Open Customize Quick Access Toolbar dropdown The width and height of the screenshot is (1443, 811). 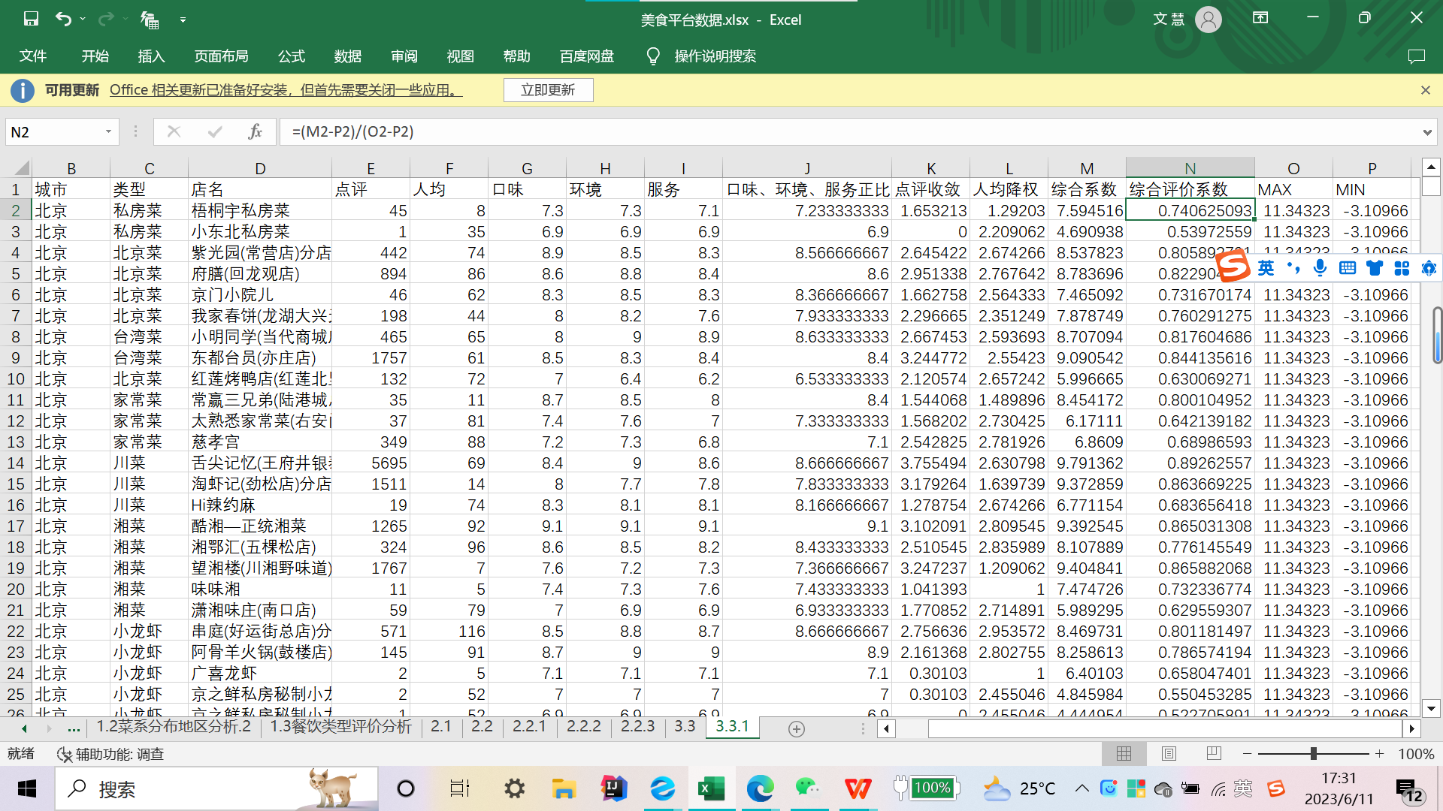pyautogui.click(x=183, y=20)
